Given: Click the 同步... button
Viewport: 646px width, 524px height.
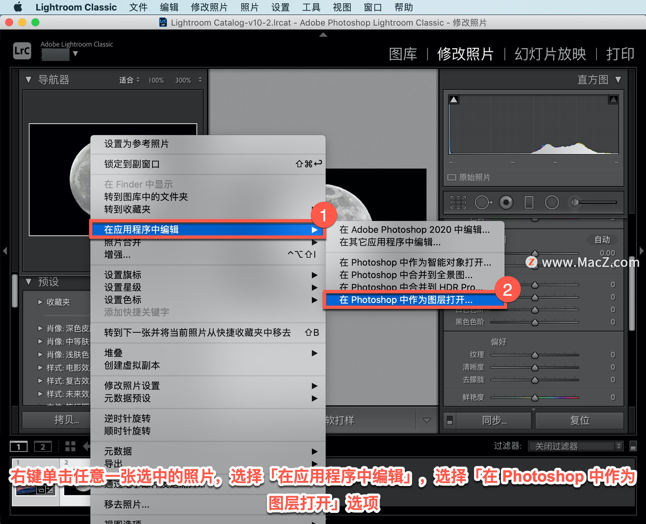Looking at the screenshot, I should tap(494, 420).
